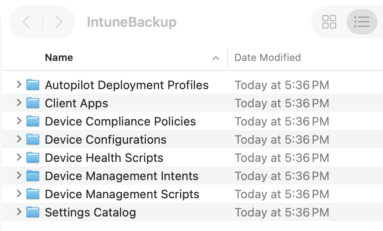
Task: Click the Settings Catalog folder icon
Action: click(33, 212)
